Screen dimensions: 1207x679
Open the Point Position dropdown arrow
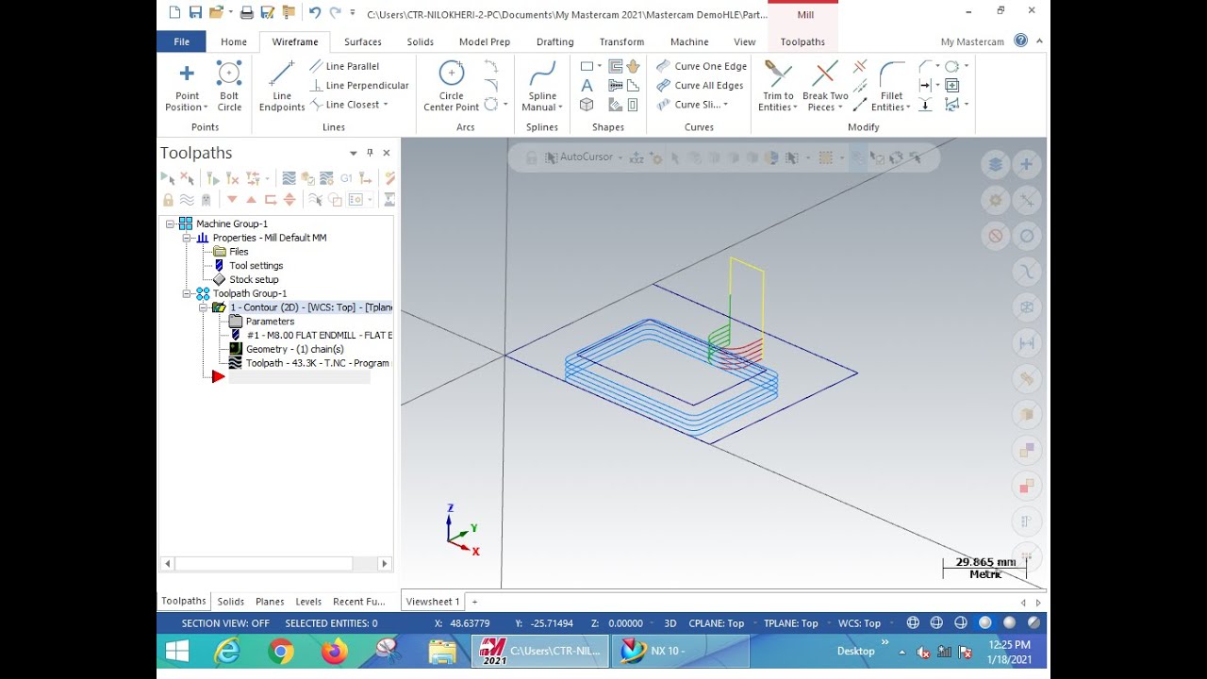206,108
